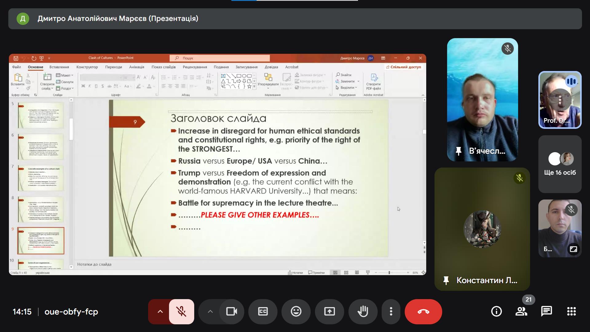Click fit slide to window icon
This screenshot has width=590, height=332.
point(423,273)
